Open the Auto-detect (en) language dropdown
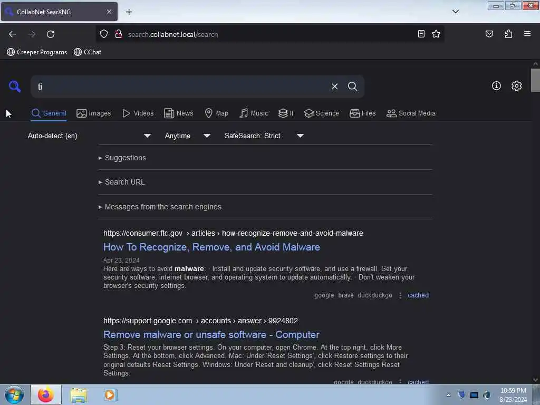Image resolution: width=540 pixels, height=405 pixels. click(89, 136)
